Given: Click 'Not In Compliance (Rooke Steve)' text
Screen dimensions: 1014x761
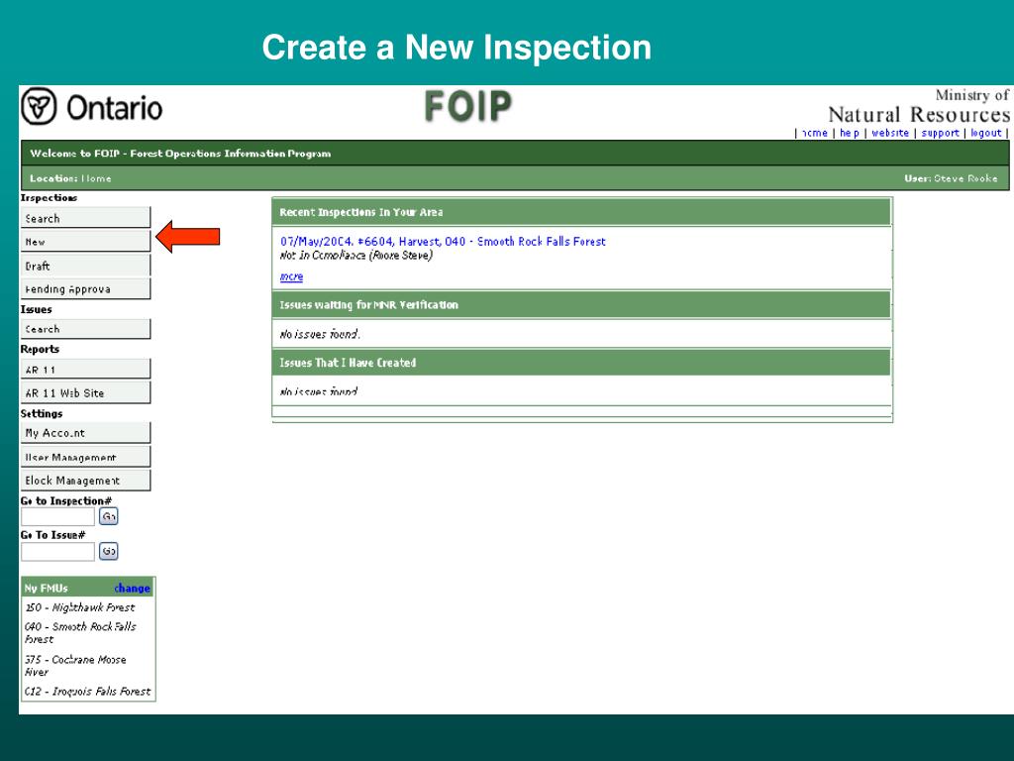Looking at the screenshot, I should click(x=356, y=256).
